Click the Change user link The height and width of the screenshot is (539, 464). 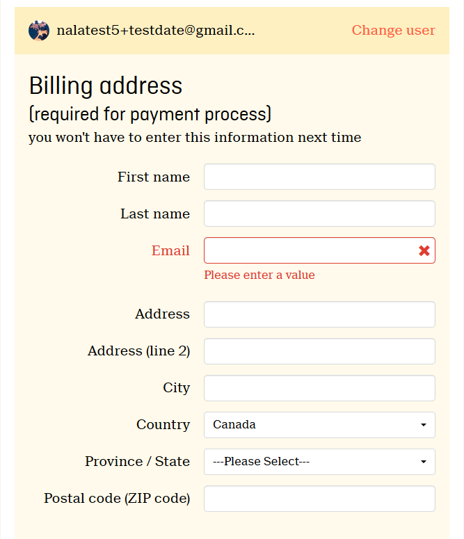click(x=393, y=30)
